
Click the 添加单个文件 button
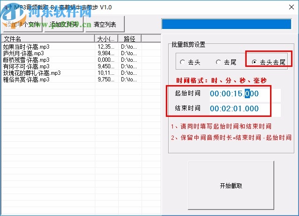tap(23, 24)
